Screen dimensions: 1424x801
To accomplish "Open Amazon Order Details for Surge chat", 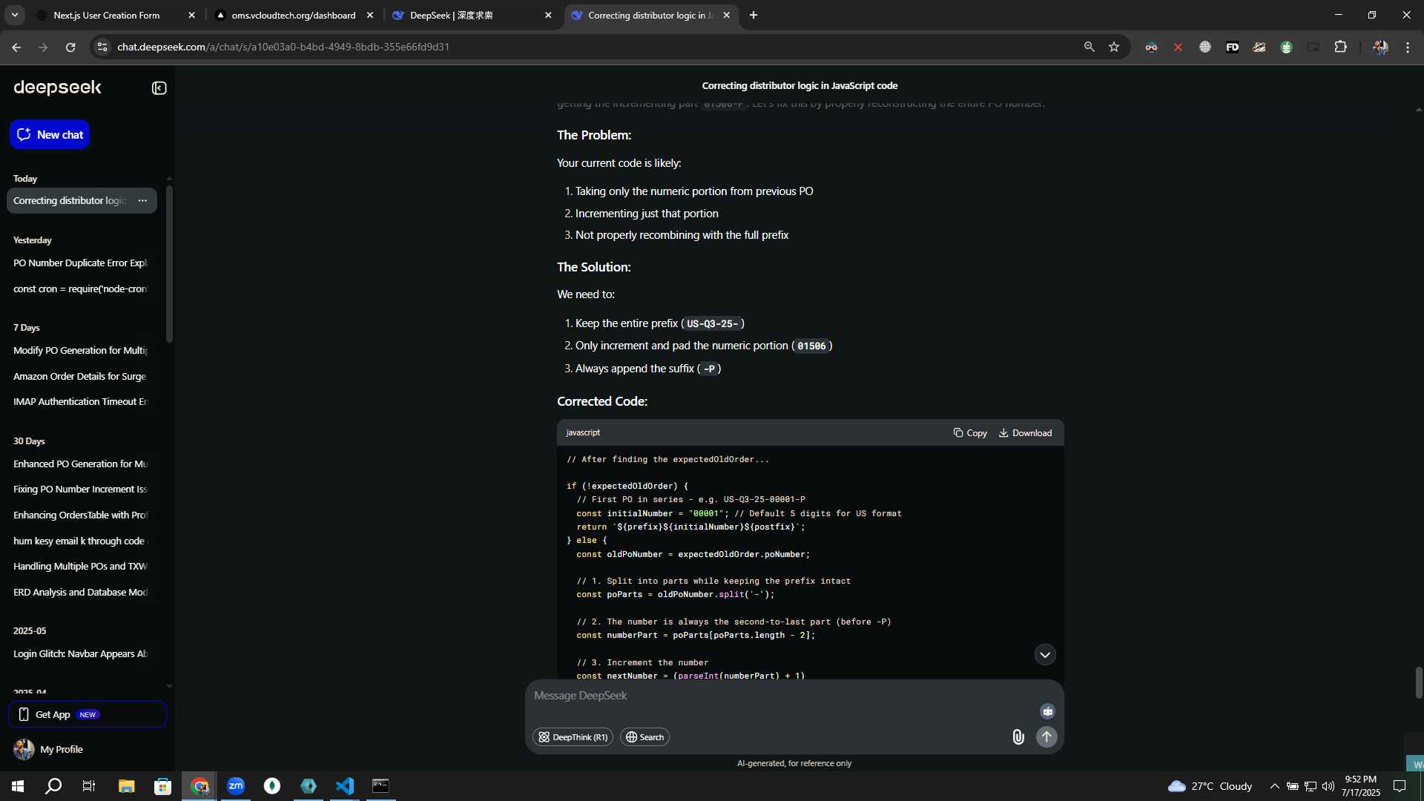I will 80,376.
